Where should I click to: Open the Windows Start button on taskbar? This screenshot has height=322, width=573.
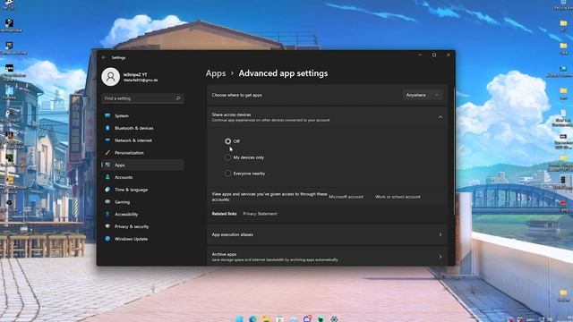tap(239, 319)
